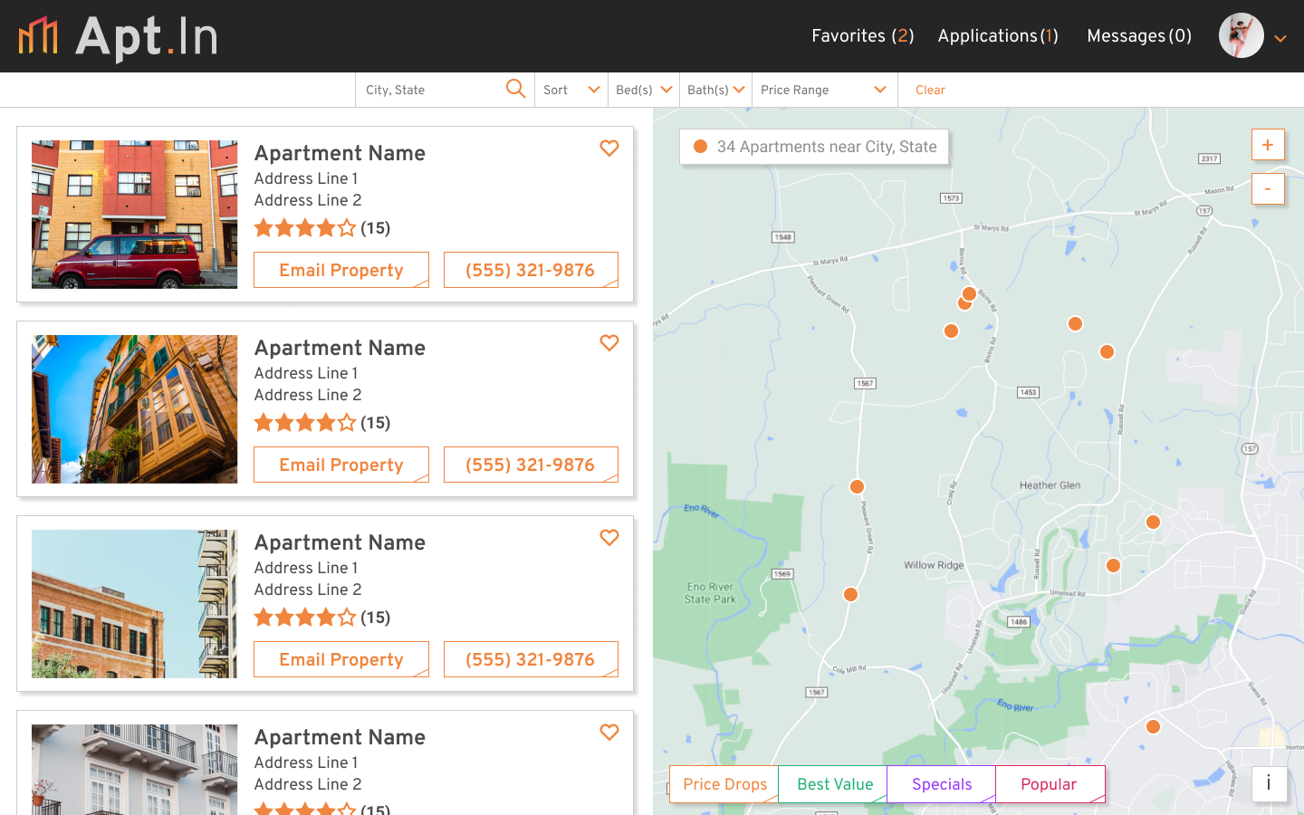Open the user avatar profile

coord(1242,35)
